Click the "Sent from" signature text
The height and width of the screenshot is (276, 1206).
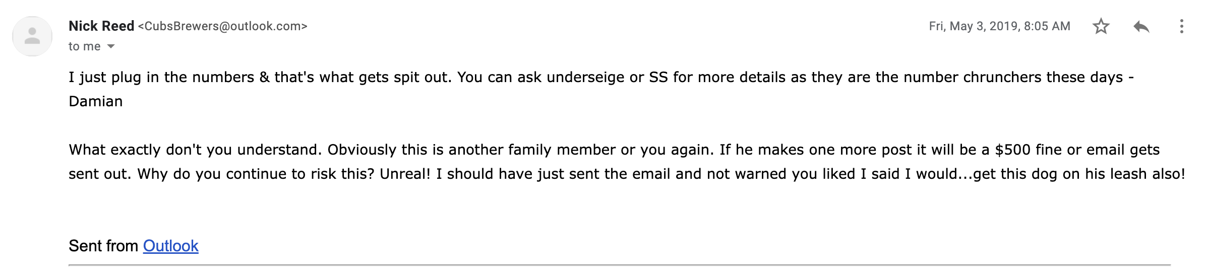(103, 246)
